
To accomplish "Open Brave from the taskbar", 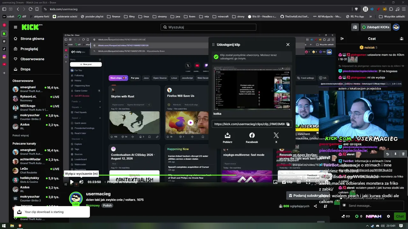I will tap(20, 226).
